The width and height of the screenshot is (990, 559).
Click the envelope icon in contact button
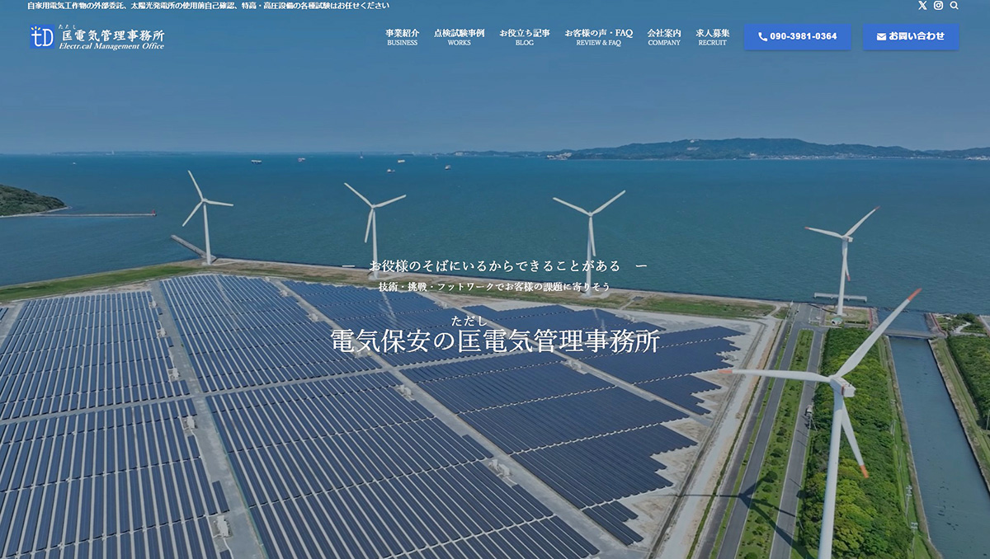[881, 37]
